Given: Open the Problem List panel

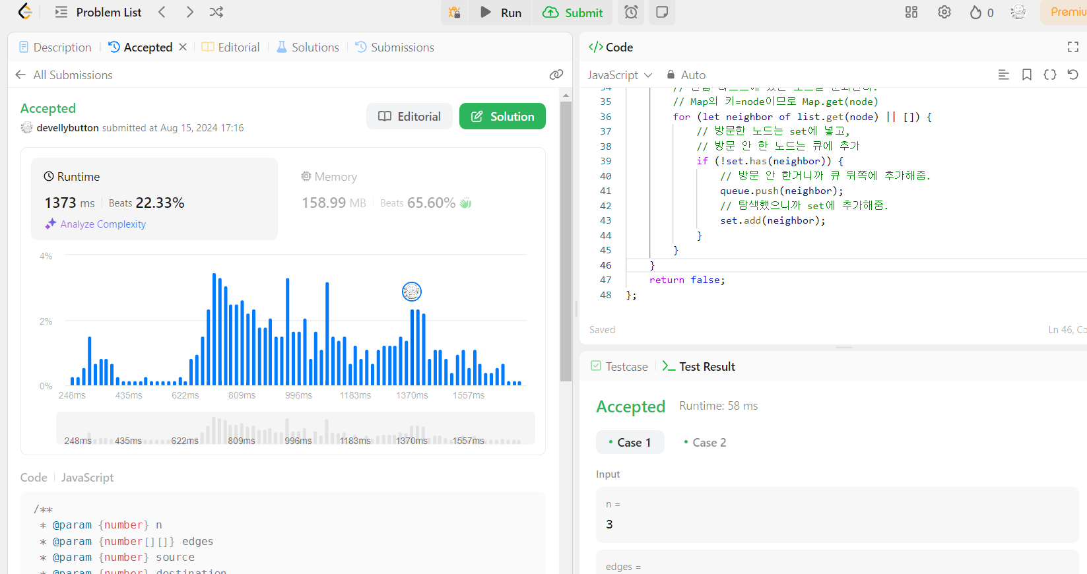Looking at the screenshot, I should (x=98, y=12).
